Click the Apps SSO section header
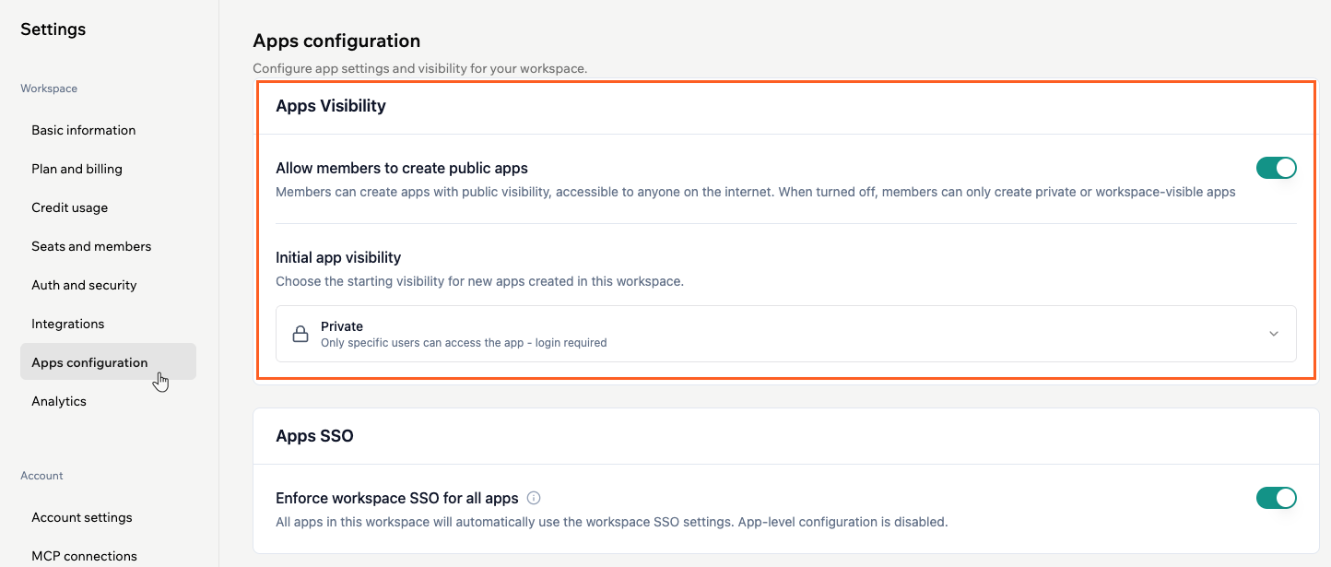Image resolution: width=1331 pixels, height=567 pixels. click(x=315, y=435)
